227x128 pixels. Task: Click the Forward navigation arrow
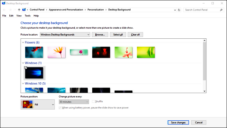click(x=10, y=10)
